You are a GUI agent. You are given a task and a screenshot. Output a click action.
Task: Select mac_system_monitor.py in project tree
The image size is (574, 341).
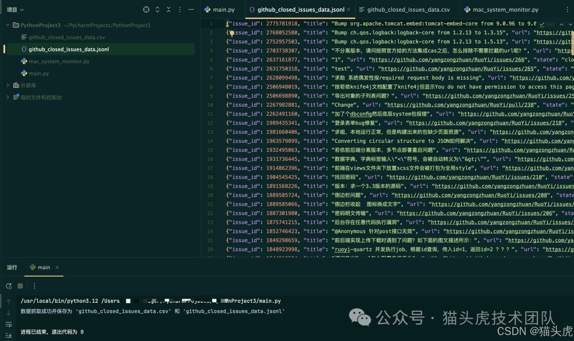tap(59, 61)
